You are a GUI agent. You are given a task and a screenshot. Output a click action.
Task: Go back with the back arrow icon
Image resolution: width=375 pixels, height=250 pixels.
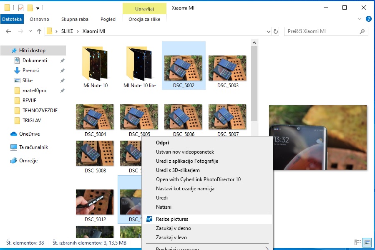8,31
